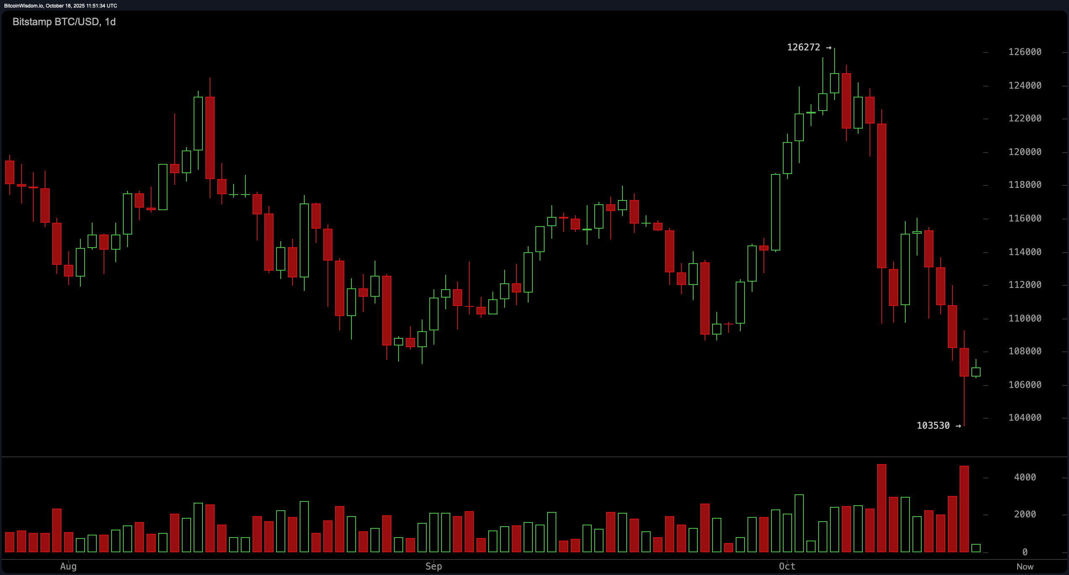The image size is (1069, 575).
Task: Click the 2000 volume axis label
Action: [x=1025, y=514]
